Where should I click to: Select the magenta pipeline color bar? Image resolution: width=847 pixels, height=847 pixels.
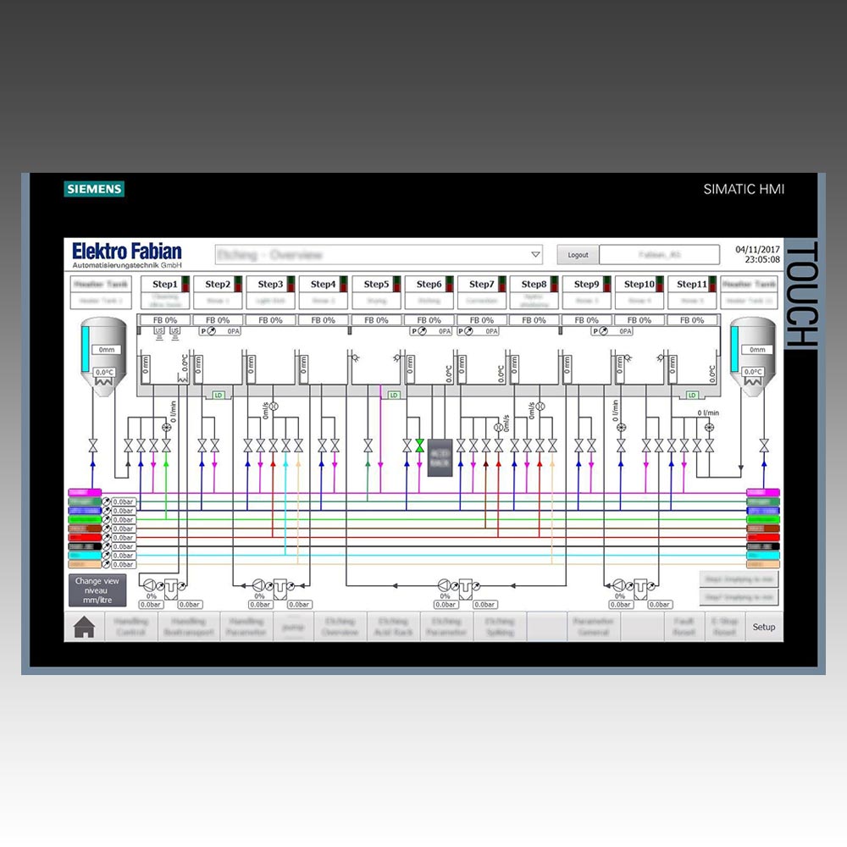(x=84, y=491)
